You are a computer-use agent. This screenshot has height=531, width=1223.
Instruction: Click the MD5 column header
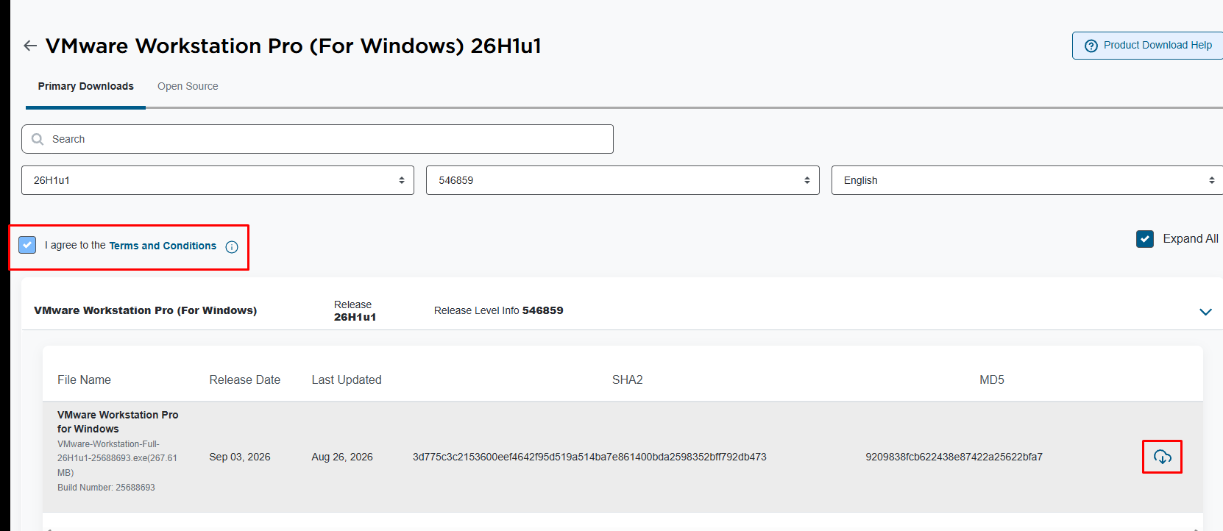point(992,380)
